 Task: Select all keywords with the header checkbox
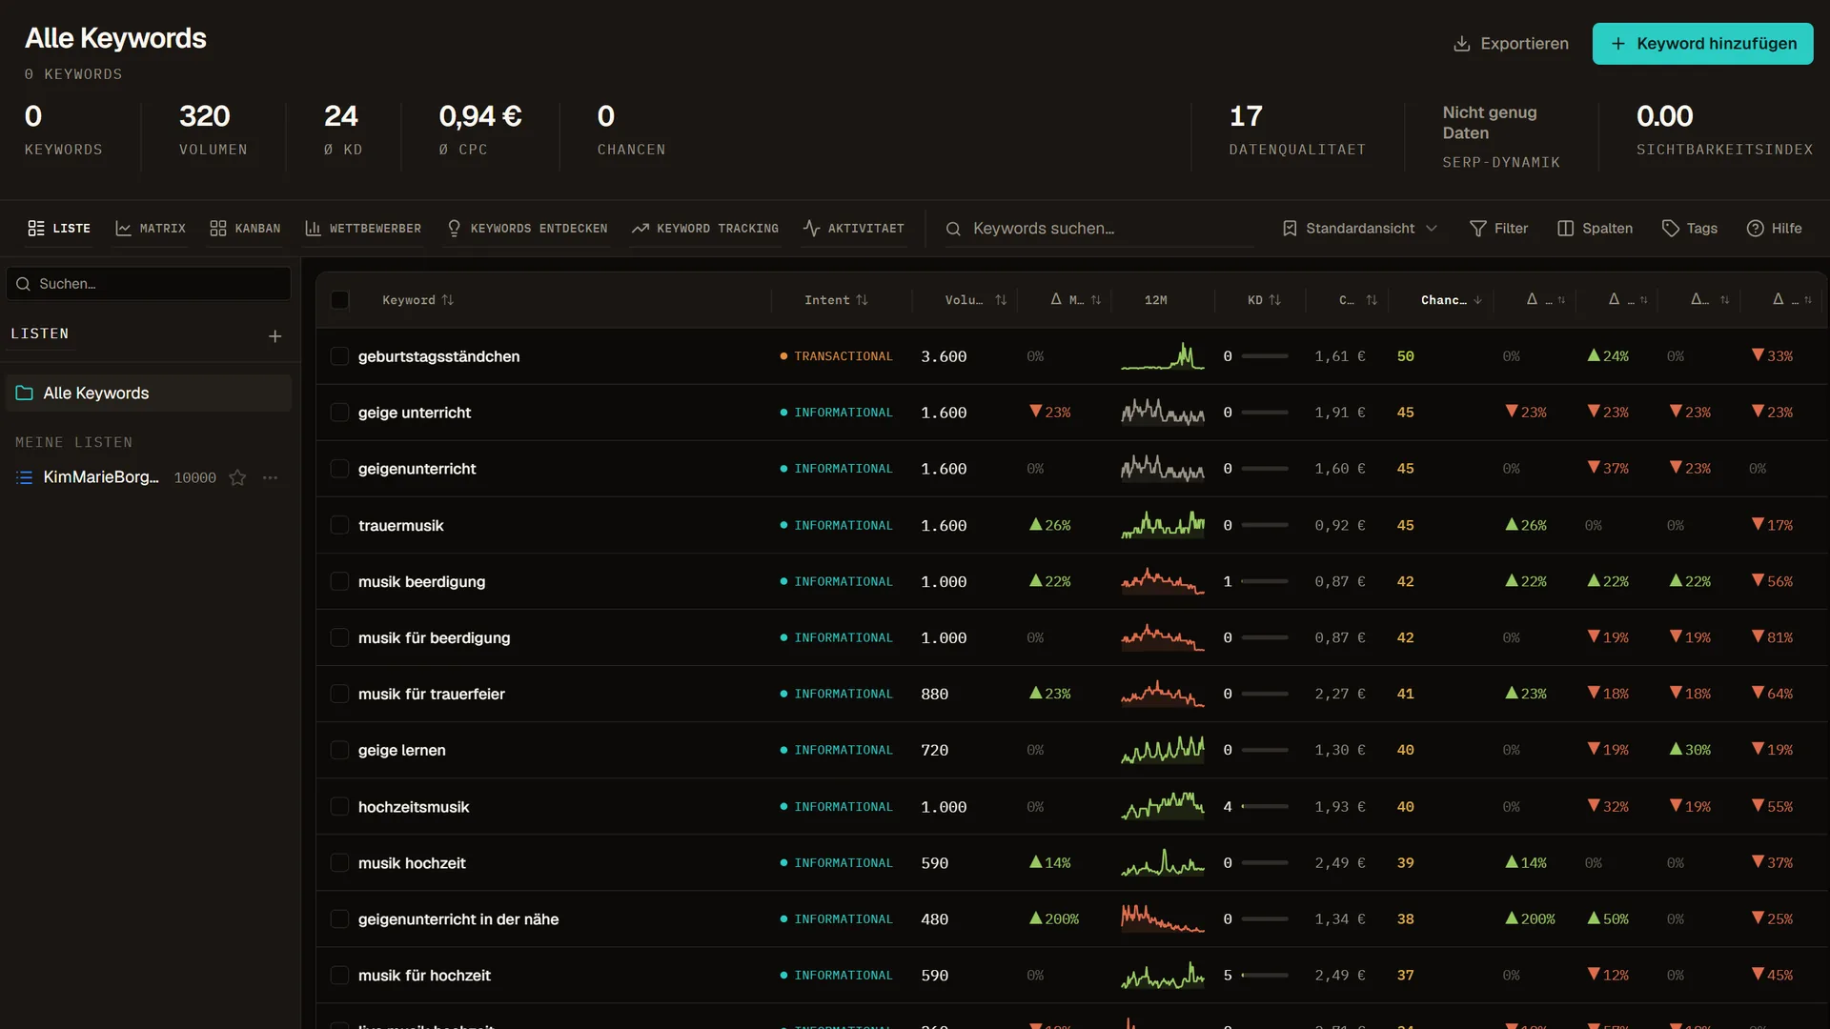[x=339, y=300]
